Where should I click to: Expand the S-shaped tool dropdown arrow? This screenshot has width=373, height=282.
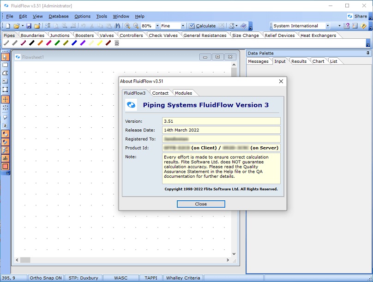coord(236,26)
